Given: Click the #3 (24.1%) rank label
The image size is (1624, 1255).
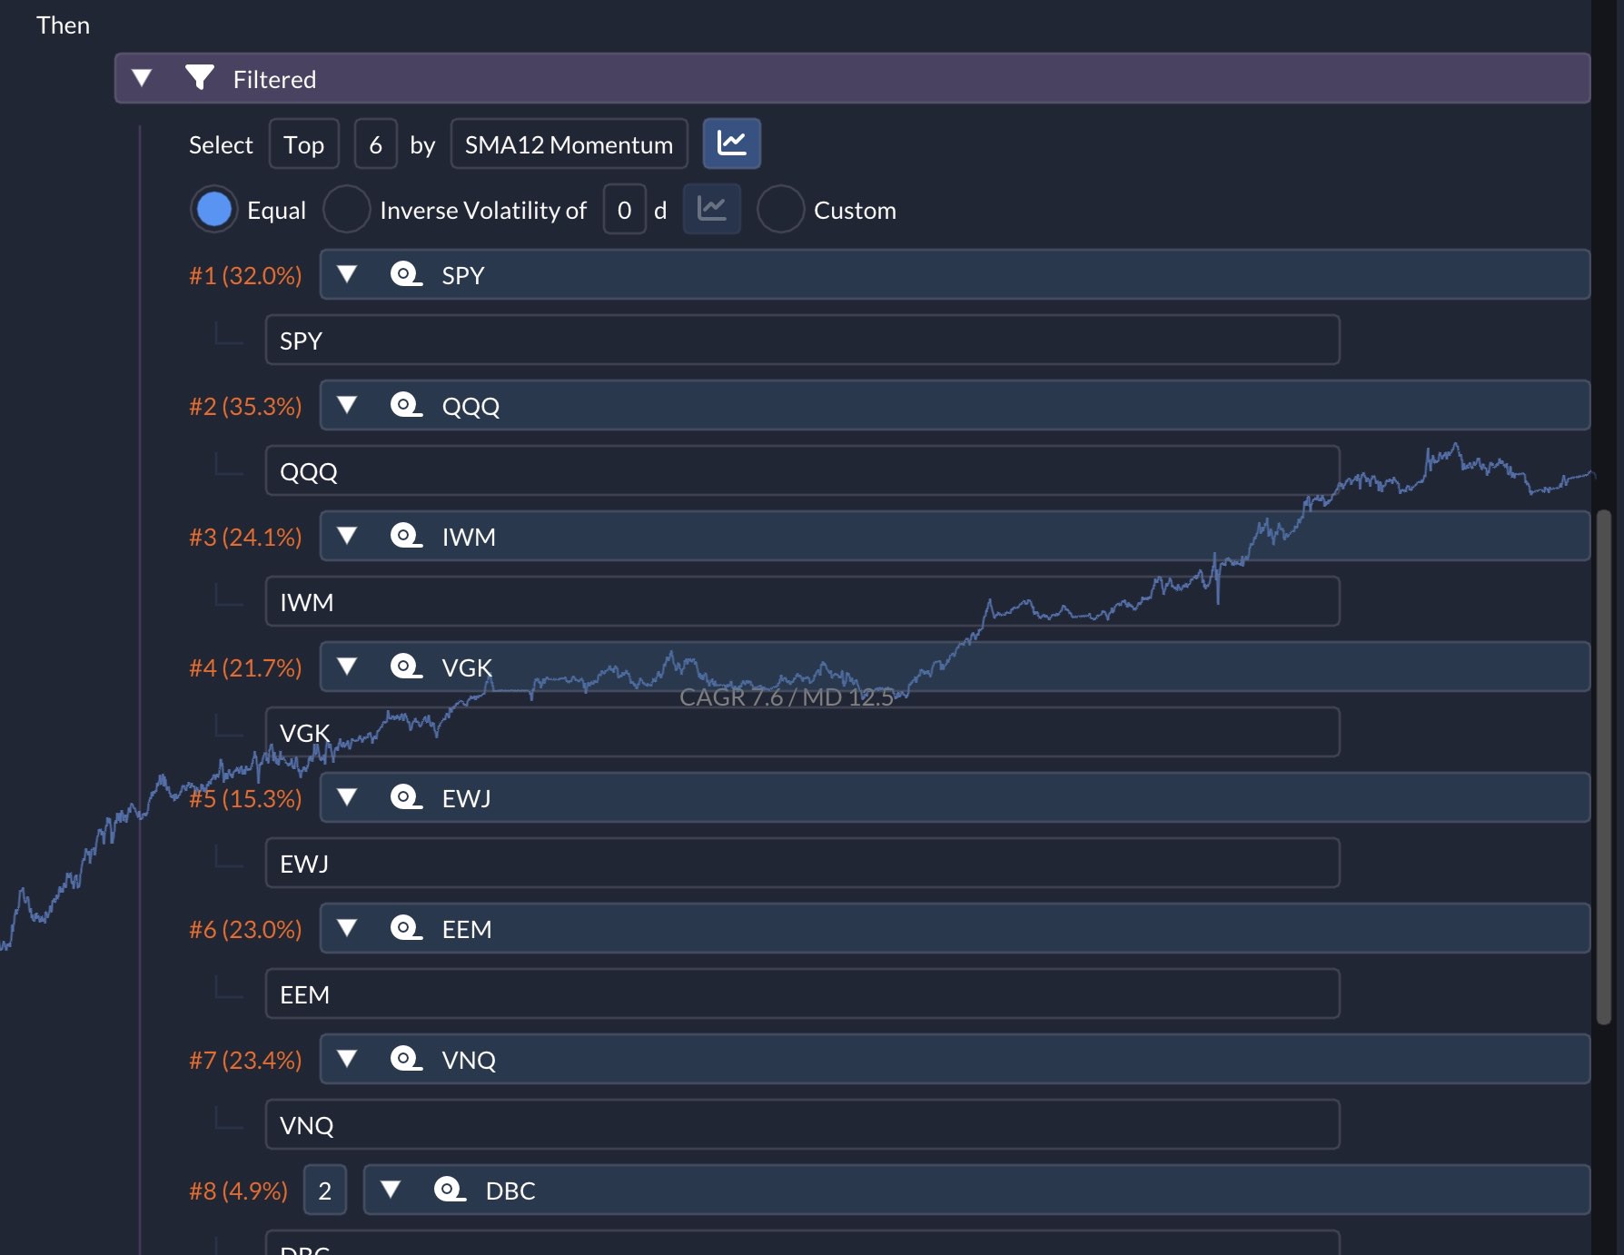Looking at the screenshot, I should 245,537.
